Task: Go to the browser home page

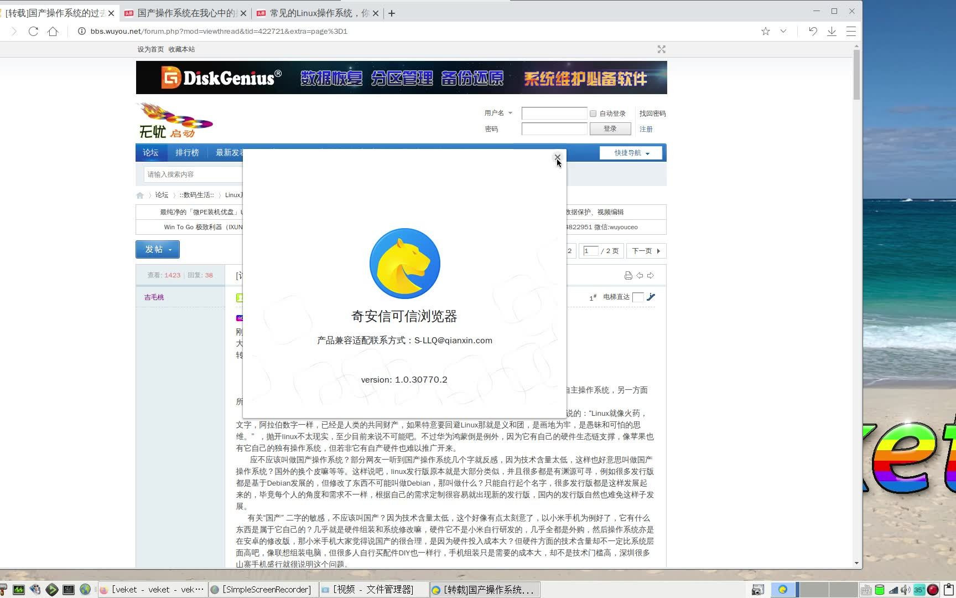Action: [53, 31]
